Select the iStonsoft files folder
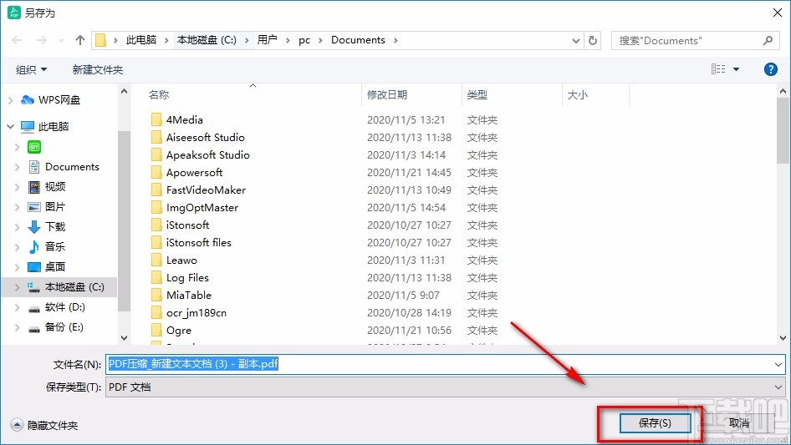 [198, 243]
